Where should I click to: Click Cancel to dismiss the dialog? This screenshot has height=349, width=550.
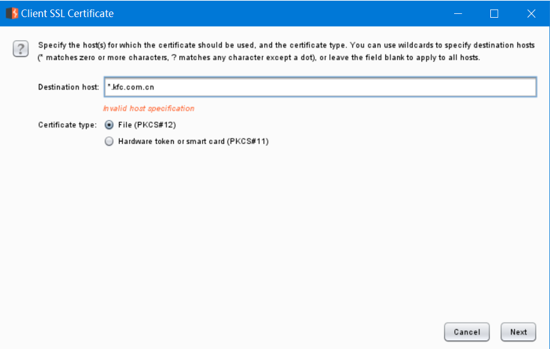pyautogui.click(x=467, y=332)
